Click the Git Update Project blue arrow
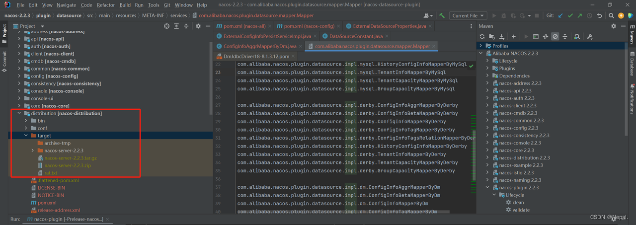 click(x=561, y=15)
